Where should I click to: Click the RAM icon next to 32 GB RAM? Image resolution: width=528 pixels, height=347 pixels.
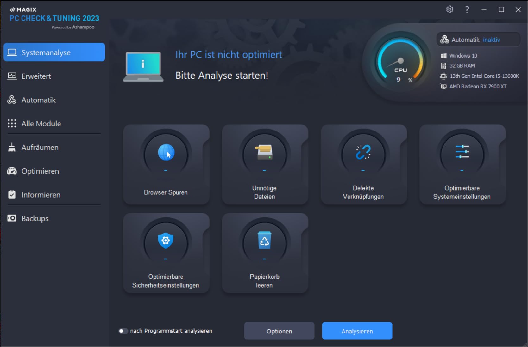pos(443,66)
